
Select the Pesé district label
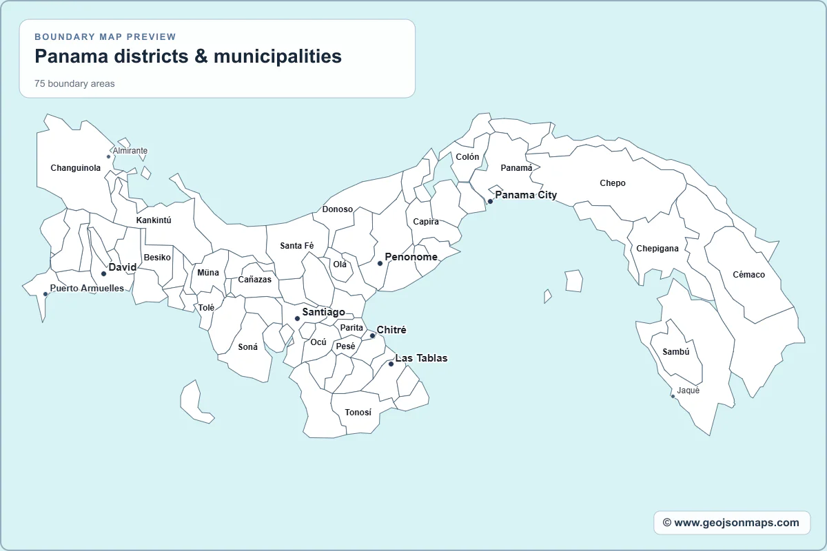(x=346, y=346)
